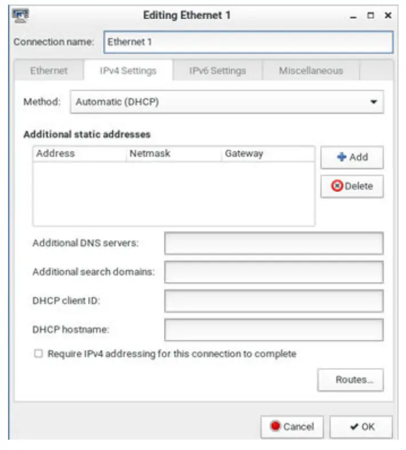Close the Editing Ethernet 1 dialog
The height and width of the screenshot is (450, 406).
pos(388,16)
